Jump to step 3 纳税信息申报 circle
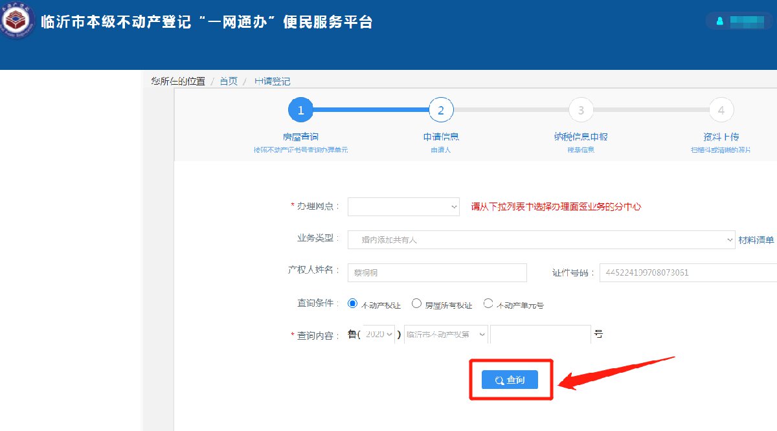The image size is (777, 431). [581, 111]
